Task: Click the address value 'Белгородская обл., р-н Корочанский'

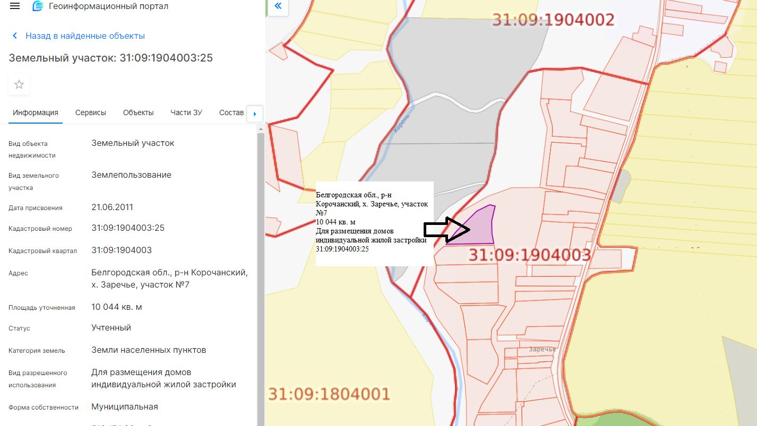Action: click(x=169, y=273)
